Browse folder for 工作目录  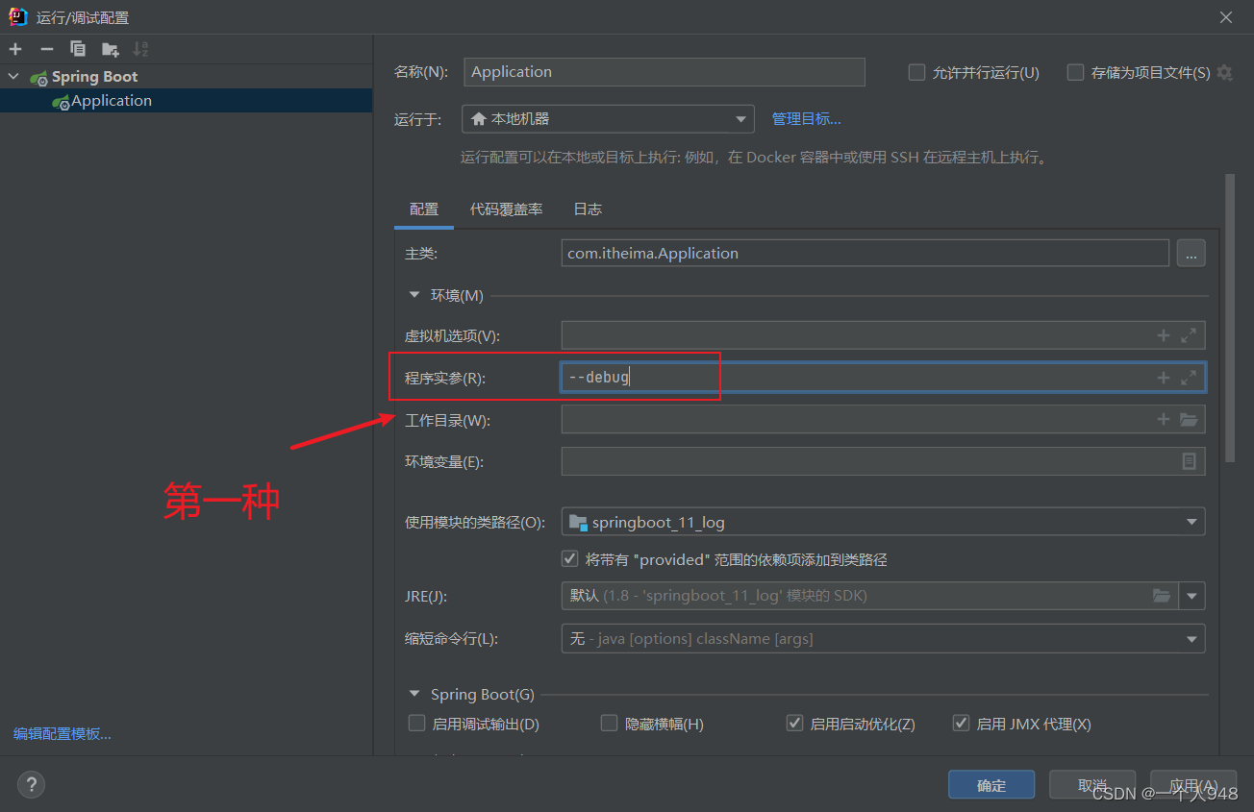coord(1189,419)
